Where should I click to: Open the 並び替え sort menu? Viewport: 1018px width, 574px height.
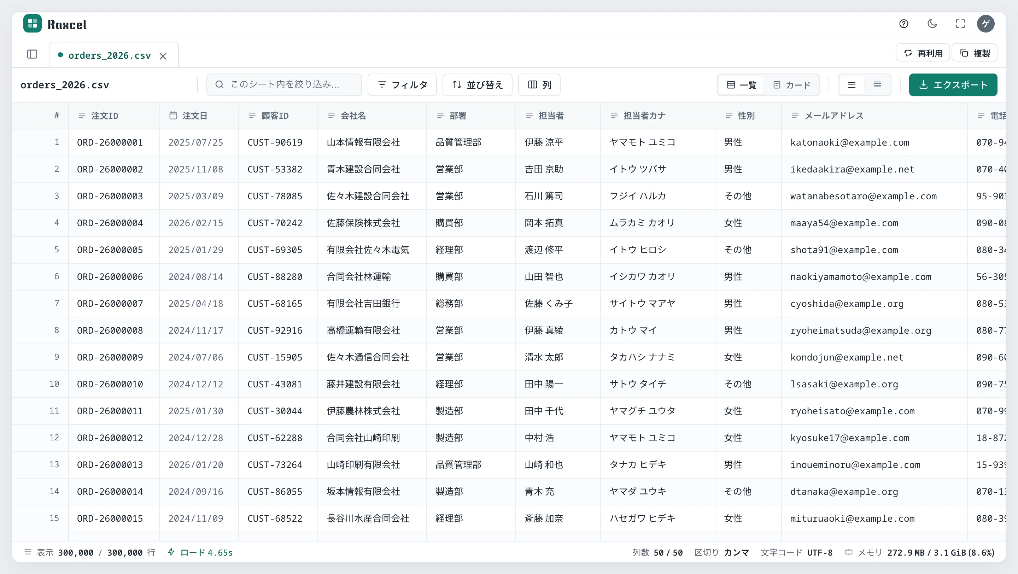pyautogui.click(x=478, y=84)
